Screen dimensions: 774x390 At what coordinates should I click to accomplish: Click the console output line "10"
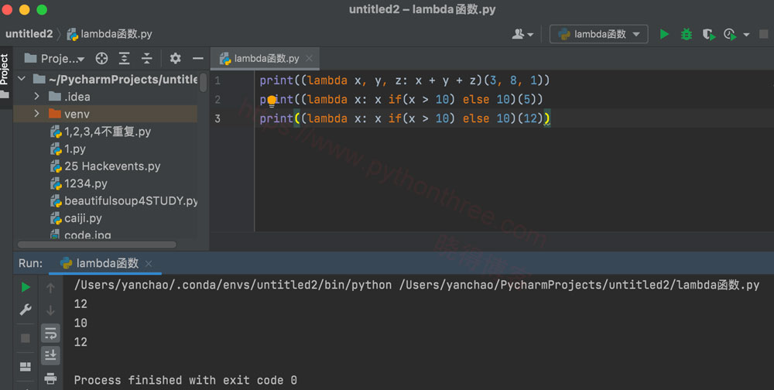[x=80, y=323]
